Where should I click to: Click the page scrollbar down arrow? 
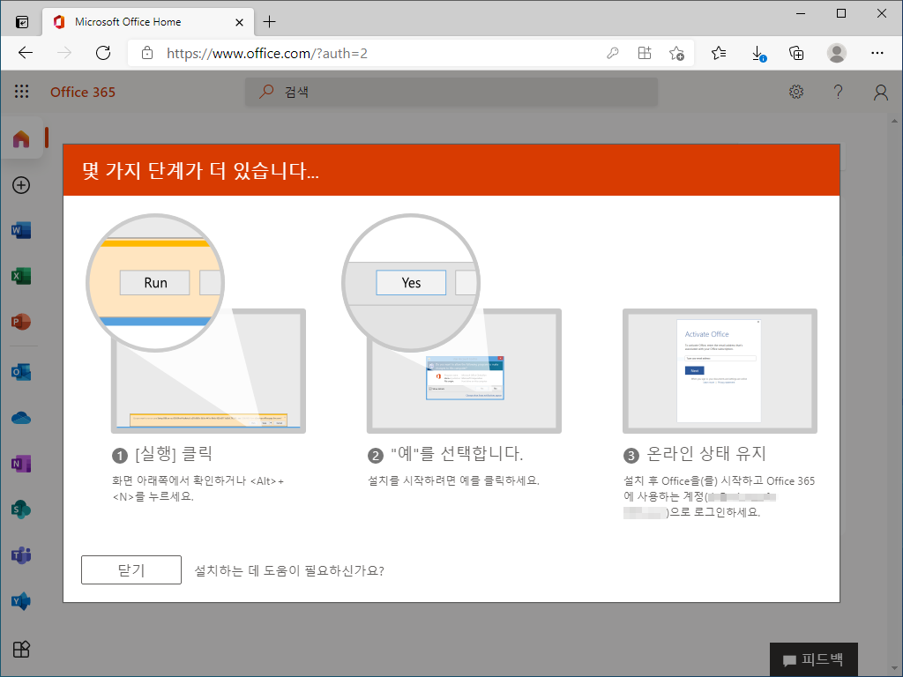[x=894, y=668]
